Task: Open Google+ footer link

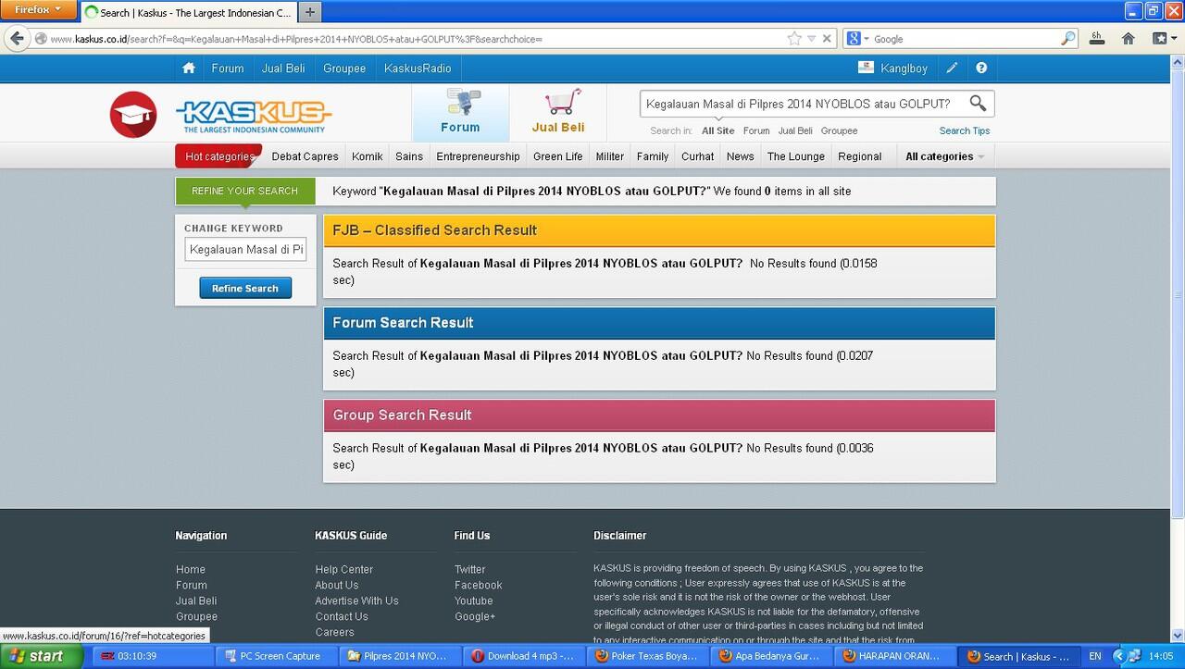Action: click(x=475, y=616)
